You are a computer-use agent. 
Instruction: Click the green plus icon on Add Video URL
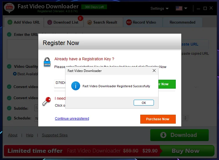(x=10, y=22)
